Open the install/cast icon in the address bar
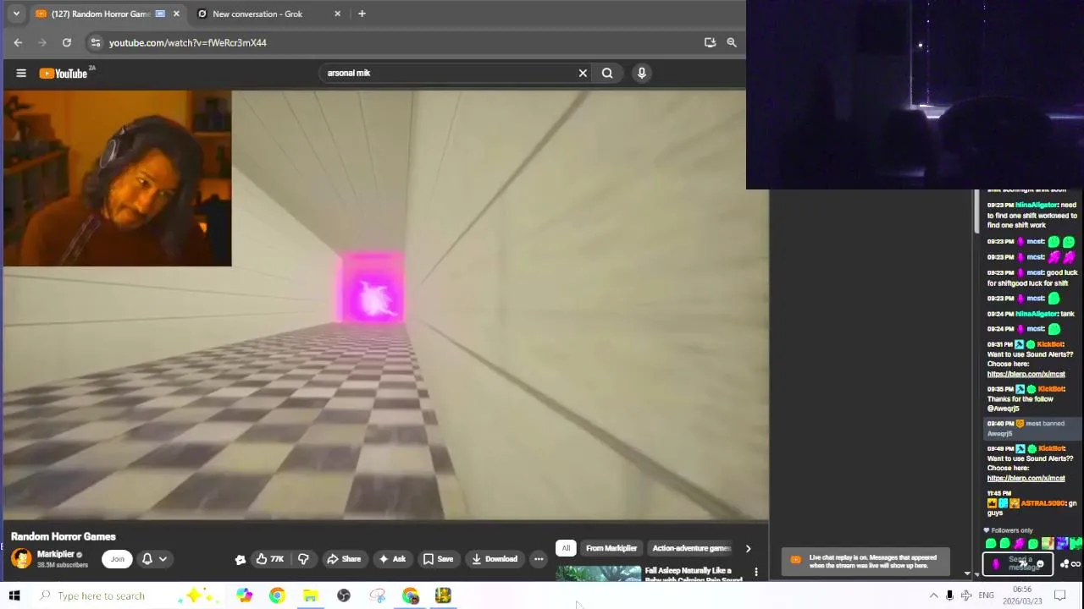The height and width of the screenshot is (609, 1084). pyautogui.click(x=710, y=42)
